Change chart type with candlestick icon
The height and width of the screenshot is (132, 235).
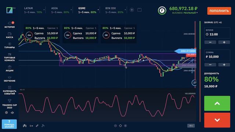point(25,126)
